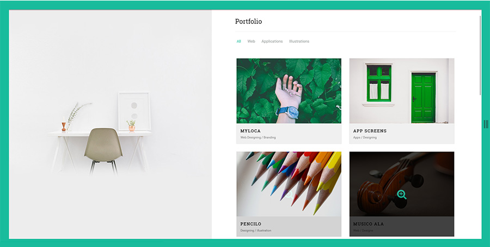Open the side panel using the vertical bars handle
Image resolution: width=490 pixels, height=247 pixels.
click(486, 124)
